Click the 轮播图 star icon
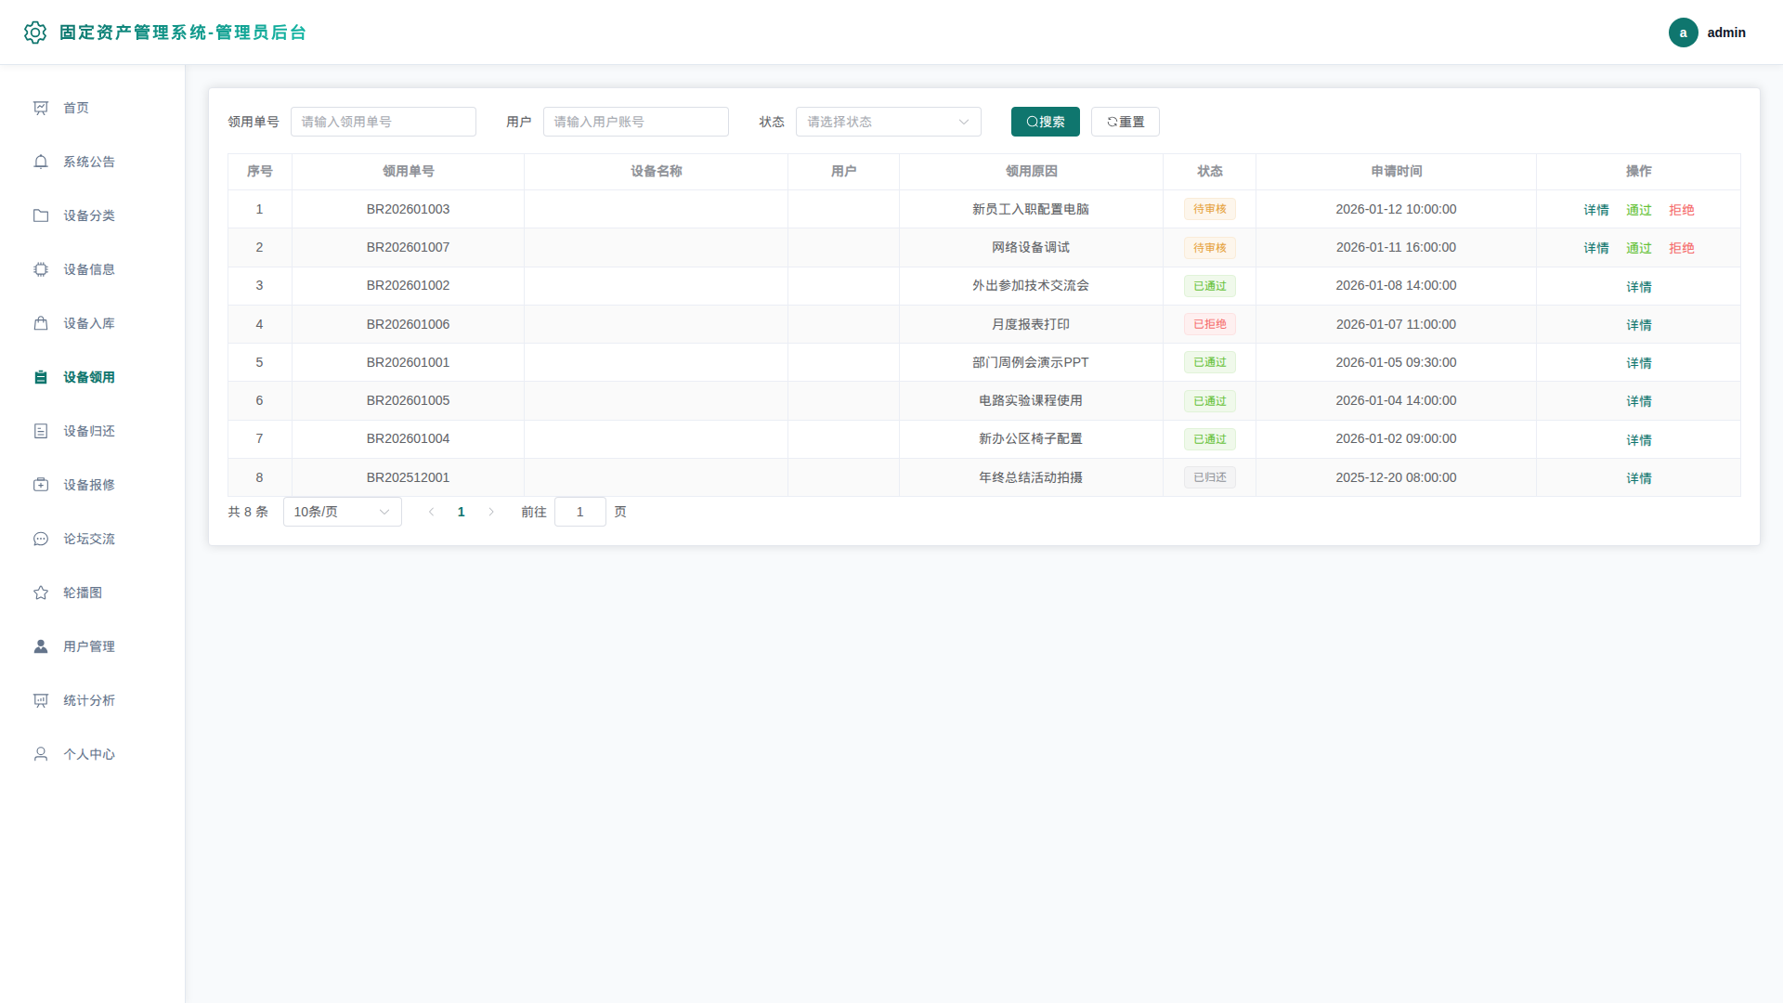Image resolution: width=1783 pixels, height=1003 pixels. pyautogui.click(x=41, y=593)
